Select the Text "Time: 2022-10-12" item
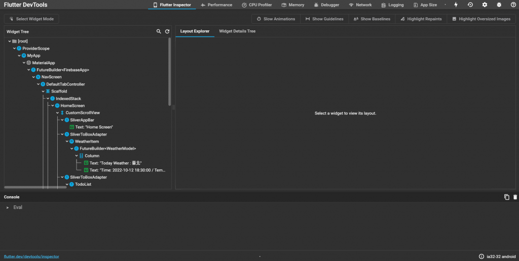 click(125, 170)
